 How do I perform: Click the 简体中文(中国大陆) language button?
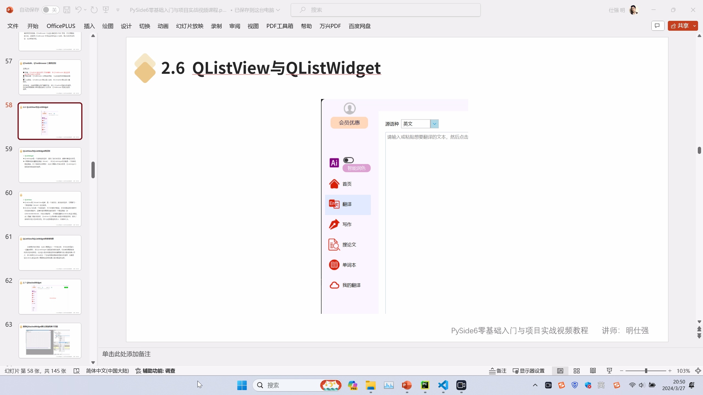[x=107, y=371]
